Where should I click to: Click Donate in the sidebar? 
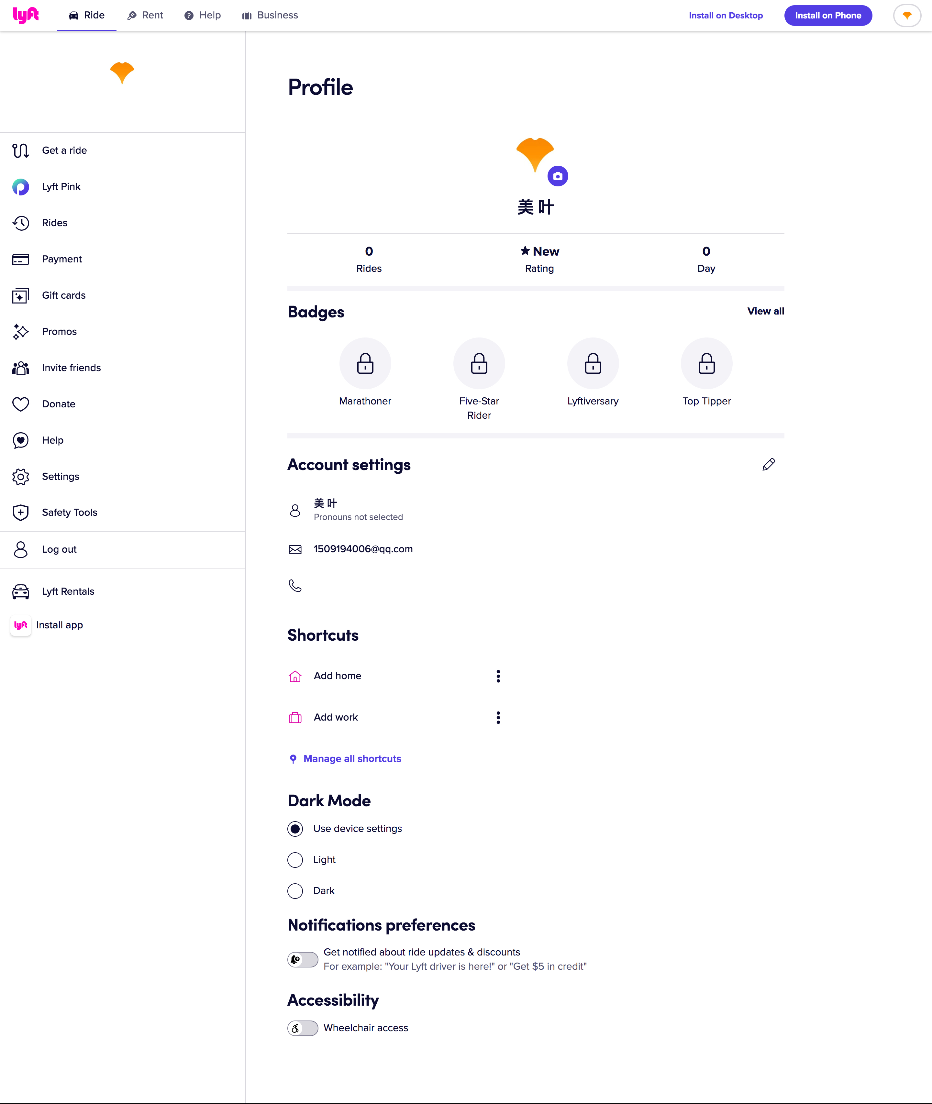point(59,404)
